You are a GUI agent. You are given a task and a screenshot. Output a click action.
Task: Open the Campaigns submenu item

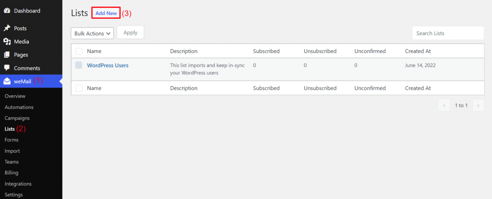coord(17,118)
